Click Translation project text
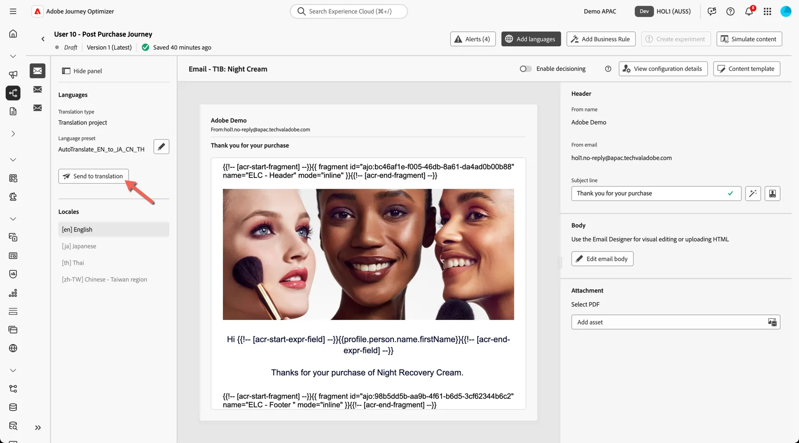Screen dimensions: 799x443 [82, 123]
